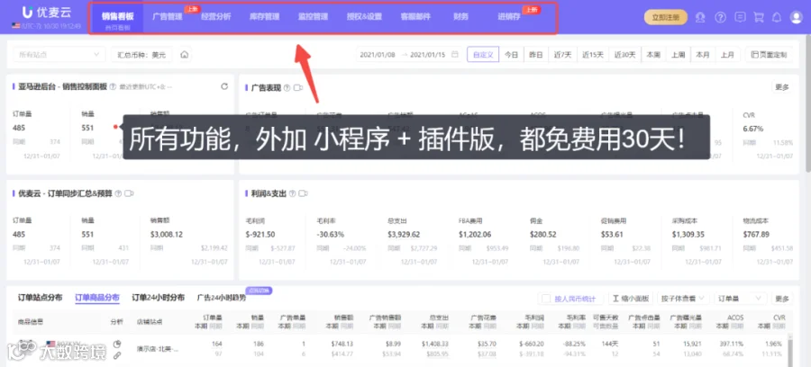
Task: Expand the 所有站点 dropdown
Action: point(59,54)
